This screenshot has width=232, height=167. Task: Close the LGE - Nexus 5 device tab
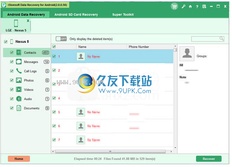28,21
